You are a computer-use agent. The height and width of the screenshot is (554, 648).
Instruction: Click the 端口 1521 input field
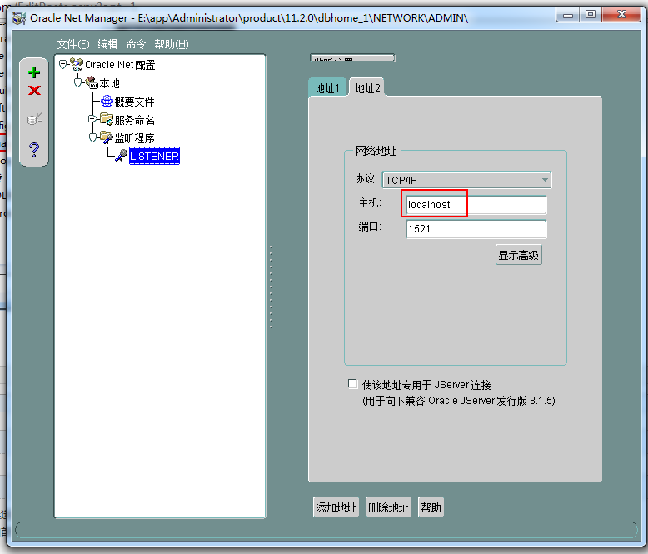(x=476, y=229)
